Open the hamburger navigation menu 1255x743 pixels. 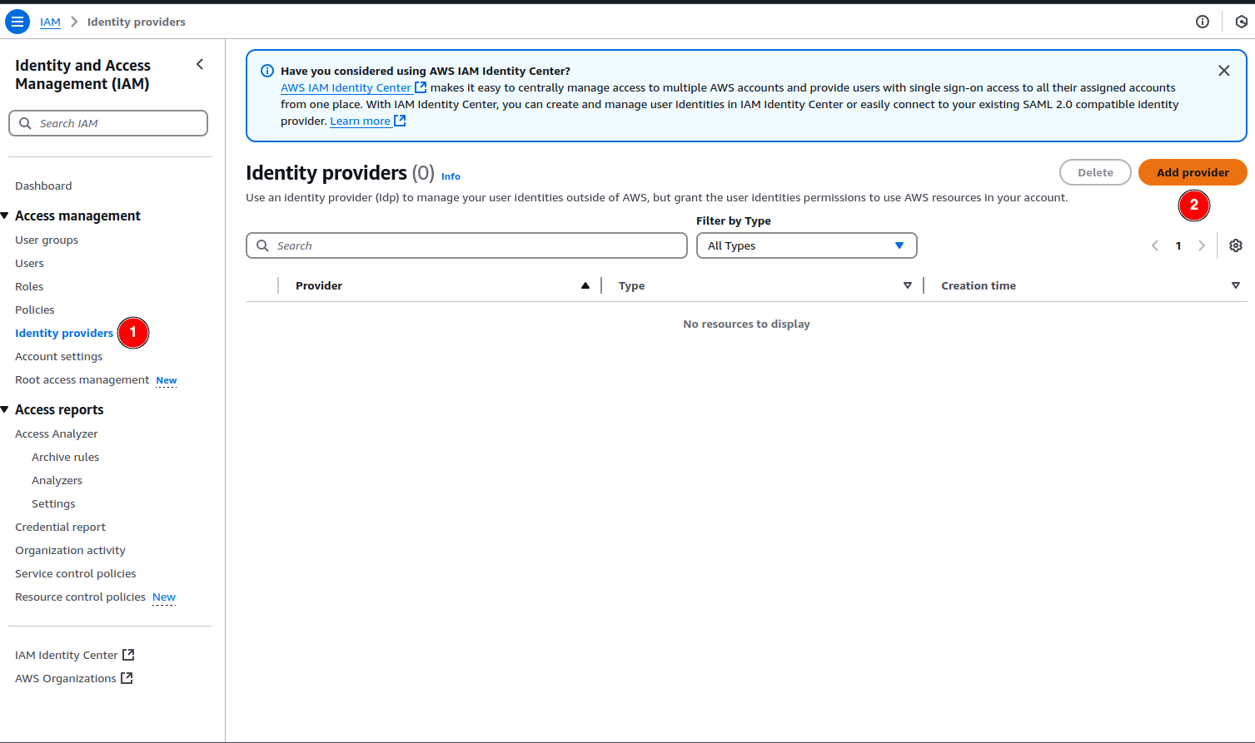point(17,22)
